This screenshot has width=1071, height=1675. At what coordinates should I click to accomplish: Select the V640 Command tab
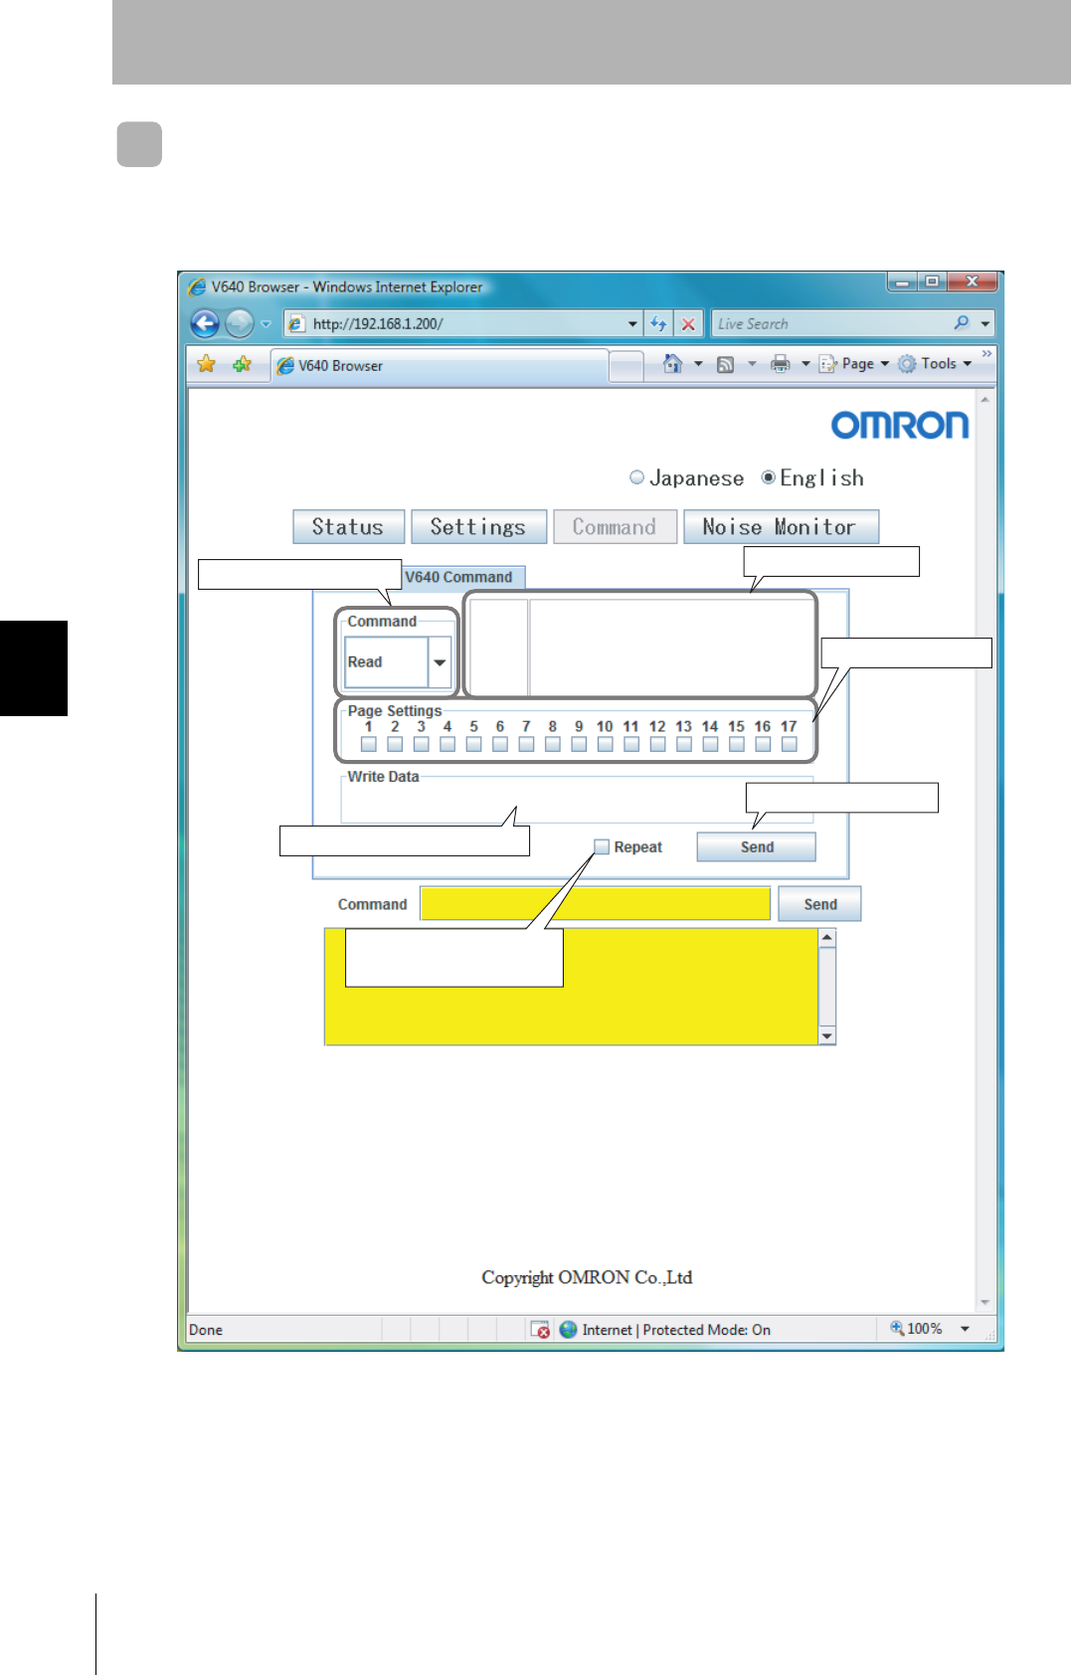click(x=459, y=577)
